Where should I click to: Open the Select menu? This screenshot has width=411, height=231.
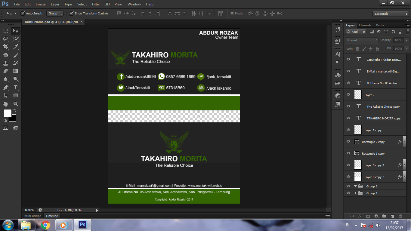pyautogui.click(x=82, y=4)
